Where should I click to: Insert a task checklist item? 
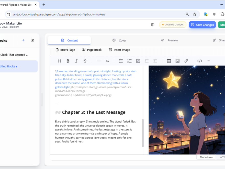138,61
